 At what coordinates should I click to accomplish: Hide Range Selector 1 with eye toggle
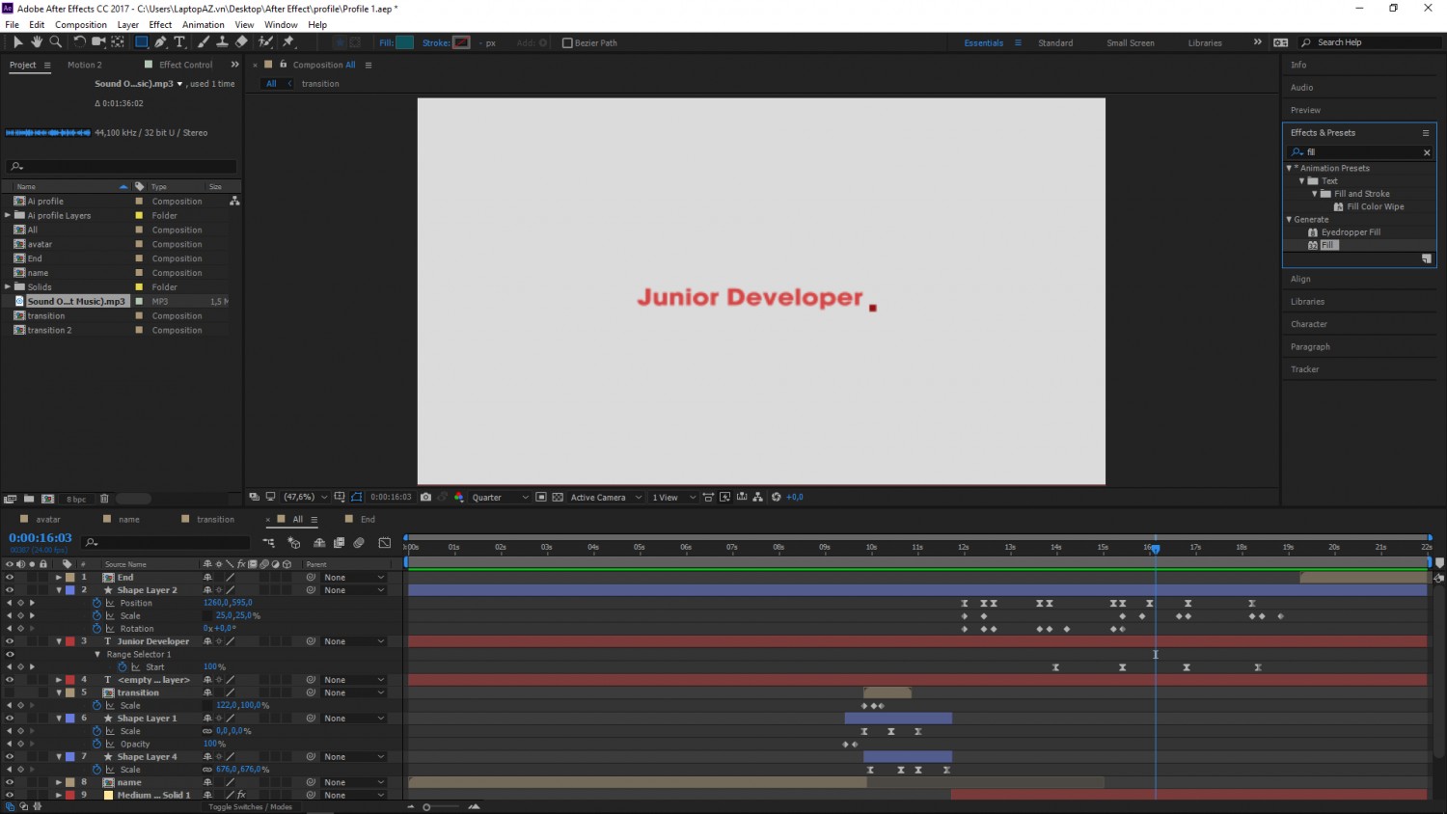(x=10, y=654)
